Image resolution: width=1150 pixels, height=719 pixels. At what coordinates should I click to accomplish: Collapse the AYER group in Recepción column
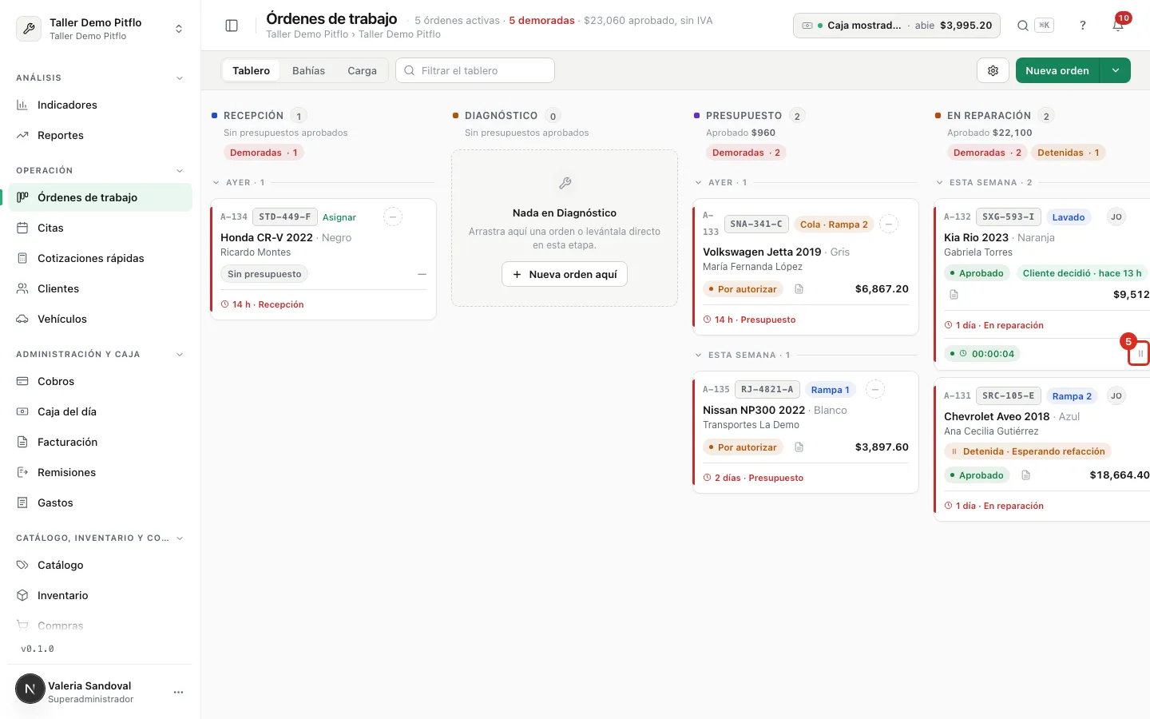point(216,183)
